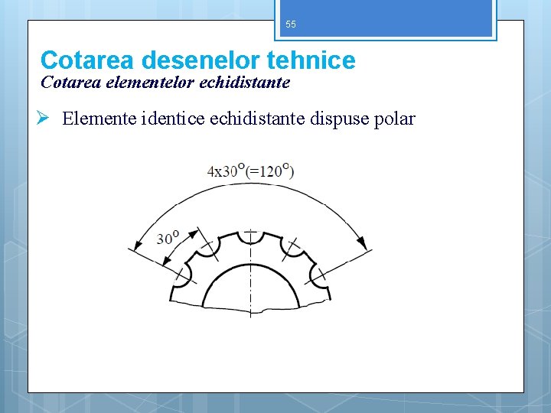The width and height of the screenshot is (551, 413).
Task: Click the upper-left notch with cross mark
Action: [x=207, y=247]
